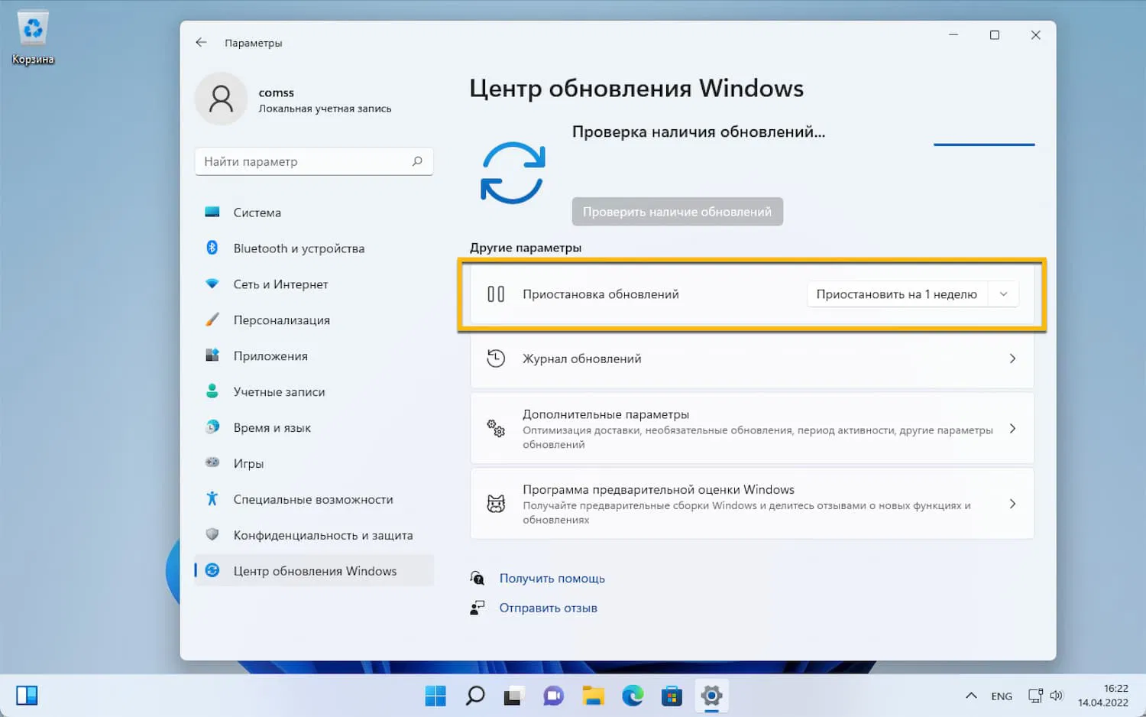The image size is (1146, 717).
Task: Click the gears icon of Дополнительные параметры
Action: tap(496, 428)
